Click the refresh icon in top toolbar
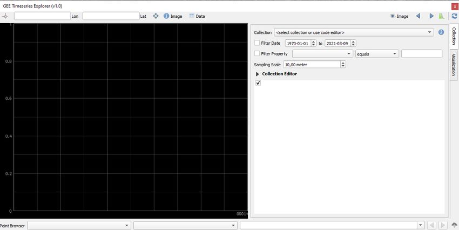Viewport: 459px width, 230px height. coord(454,16)
